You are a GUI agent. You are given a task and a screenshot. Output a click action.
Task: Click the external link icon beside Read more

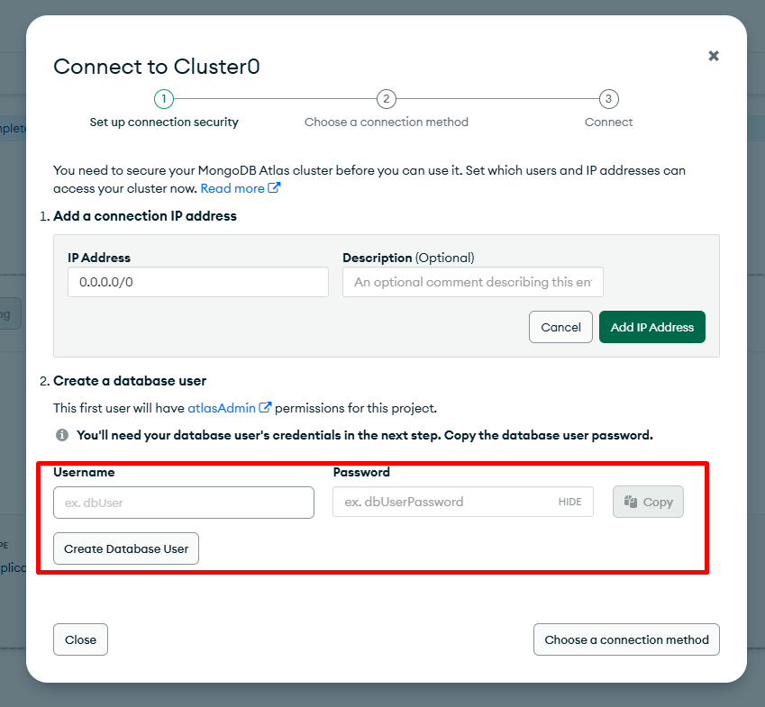pos(274,188)
